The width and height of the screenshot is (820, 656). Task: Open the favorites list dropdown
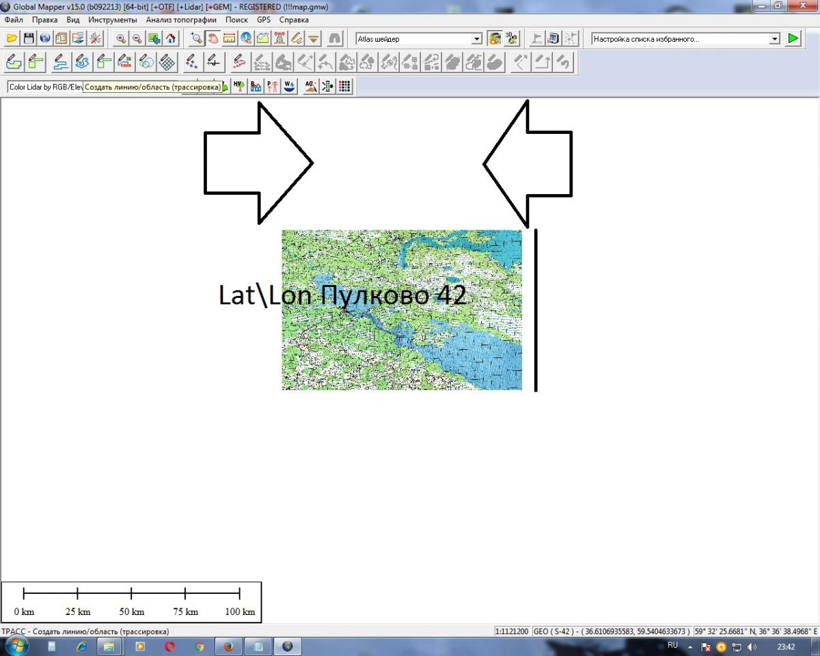pyautogui.click(x=774, y=40)
